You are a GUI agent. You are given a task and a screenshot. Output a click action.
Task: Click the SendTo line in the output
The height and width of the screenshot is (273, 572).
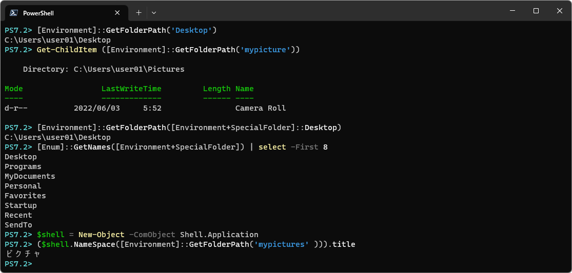[x=18, y=225]
